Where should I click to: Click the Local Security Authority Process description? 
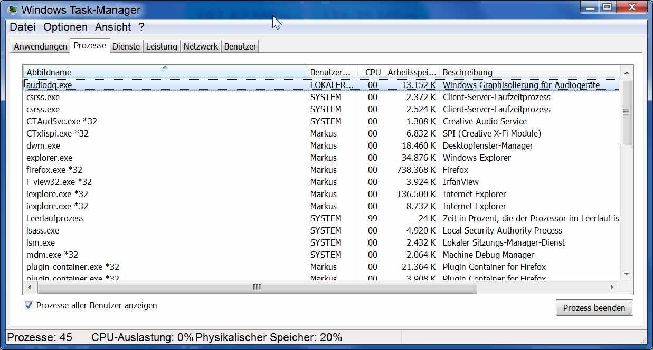[503, 230]
